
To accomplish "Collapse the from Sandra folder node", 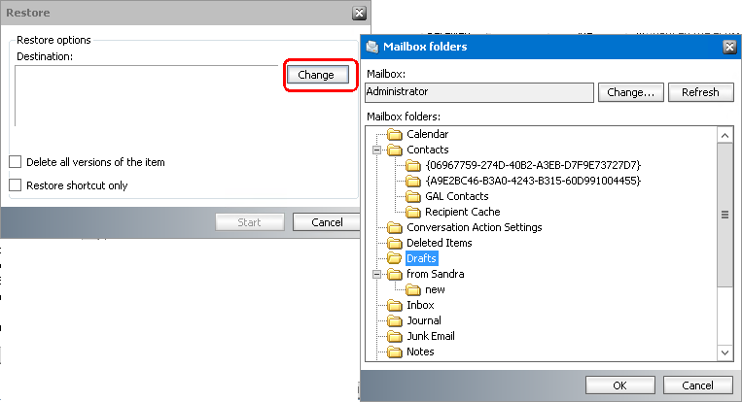I will click(376, 274).
